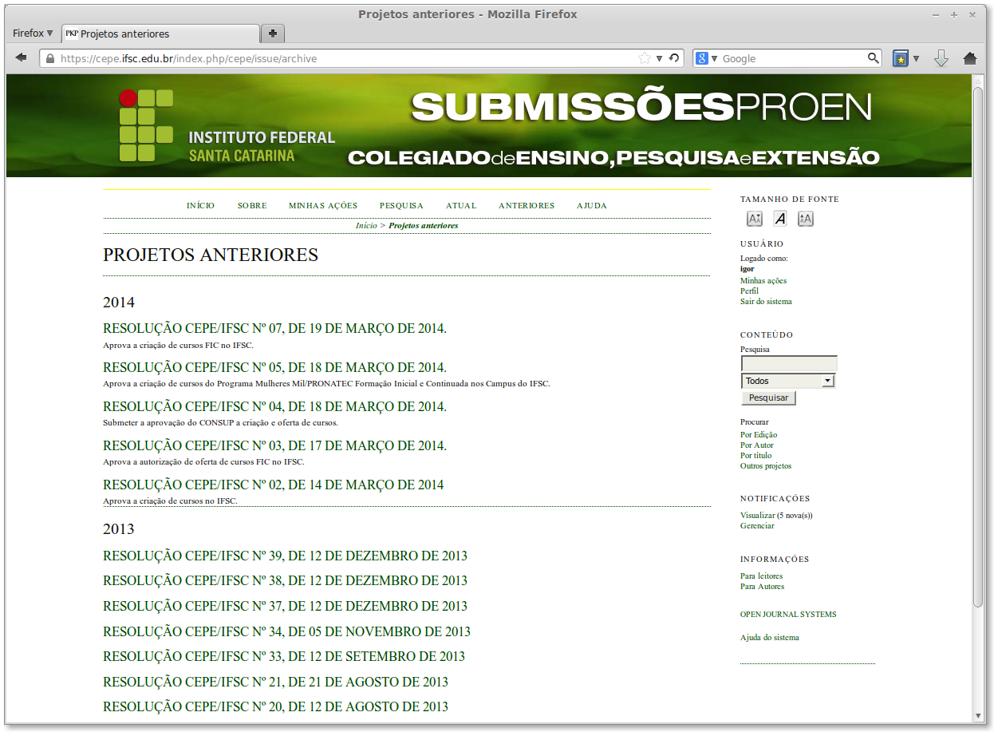Open the Todos search scope dropdown
This screenshot has width=994, height=732.
[x=787, y=381]
